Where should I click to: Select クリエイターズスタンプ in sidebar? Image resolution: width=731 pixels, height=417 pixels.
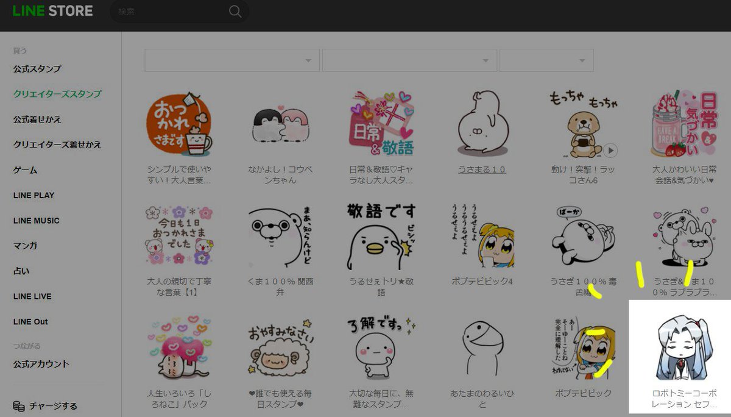click(57, 94)
